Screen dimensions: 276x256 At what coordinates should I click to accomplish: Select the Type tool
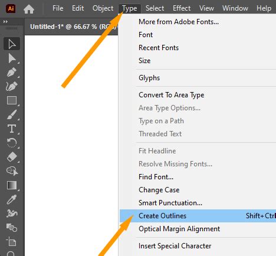(x=12, y=129)
